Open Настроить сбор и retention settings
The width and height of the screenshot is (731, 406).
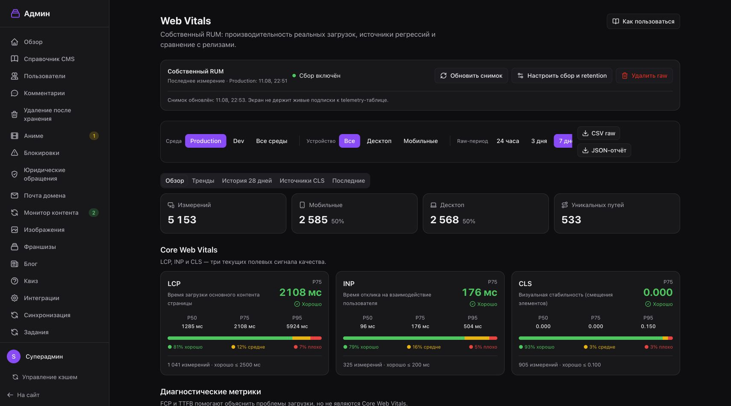[562, 76]
